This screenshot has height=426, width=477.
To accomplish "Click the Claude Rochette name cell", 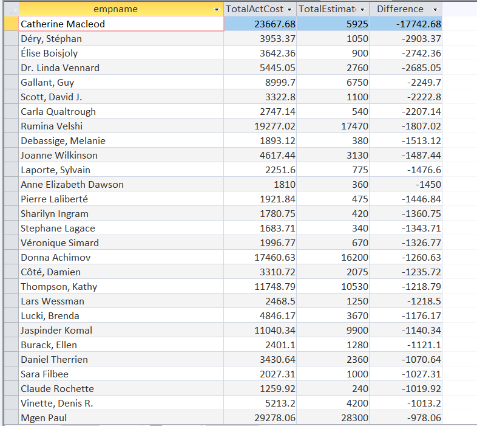I will (x=121, y=389).
